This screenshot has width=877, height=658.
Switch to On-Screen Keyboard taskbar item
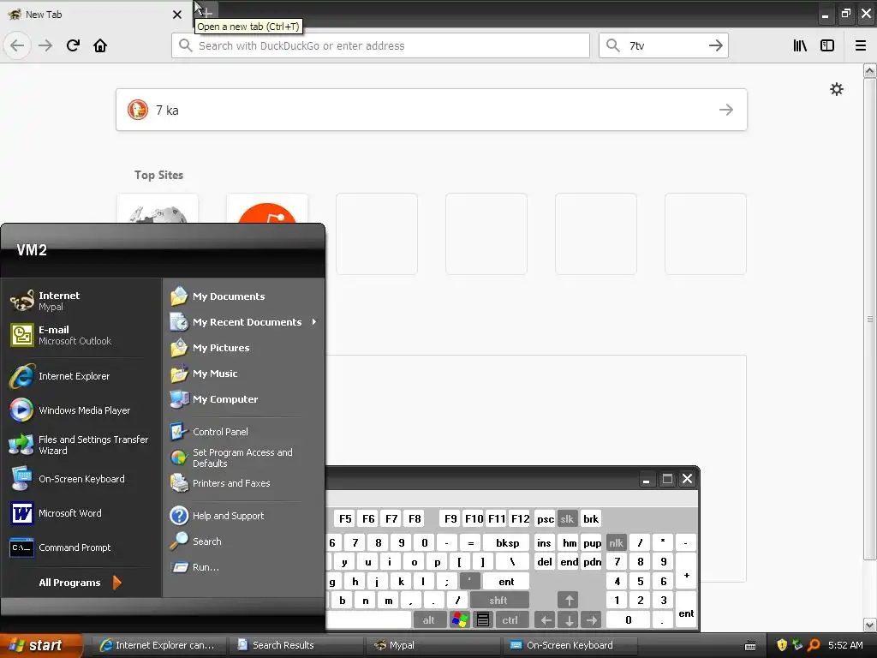pyautogui.click(x=570, y=645)
